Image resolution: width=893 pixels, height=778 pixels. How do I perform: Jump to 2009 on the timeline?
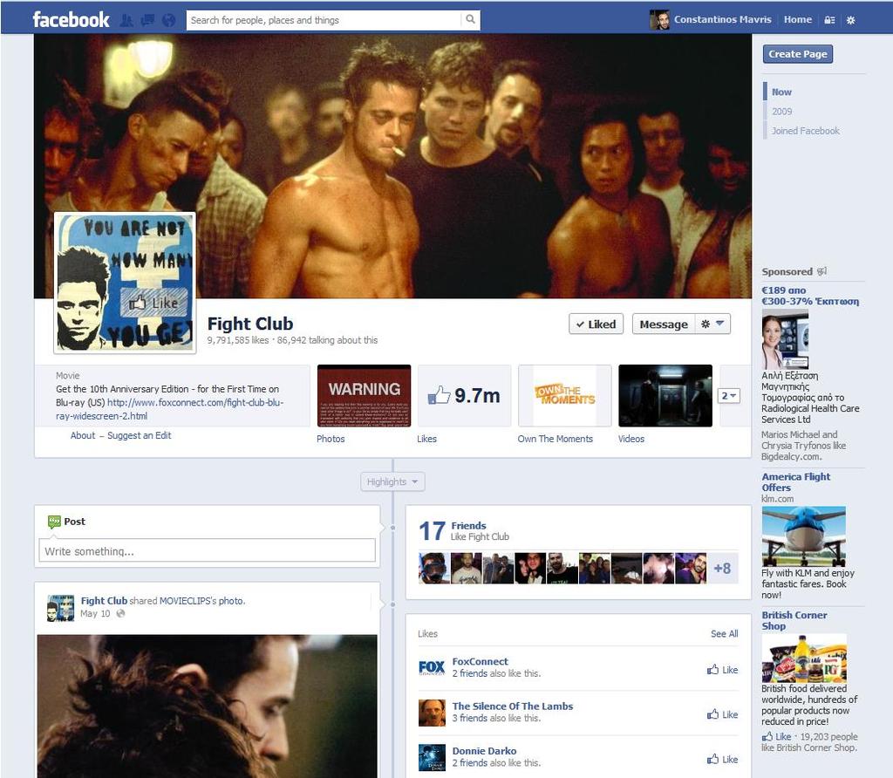782,112
